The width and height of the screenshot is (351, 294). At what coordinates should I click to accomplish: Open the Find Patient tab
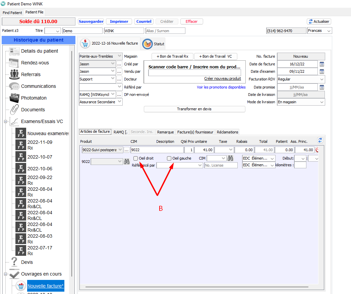click(x=12, y=12)
